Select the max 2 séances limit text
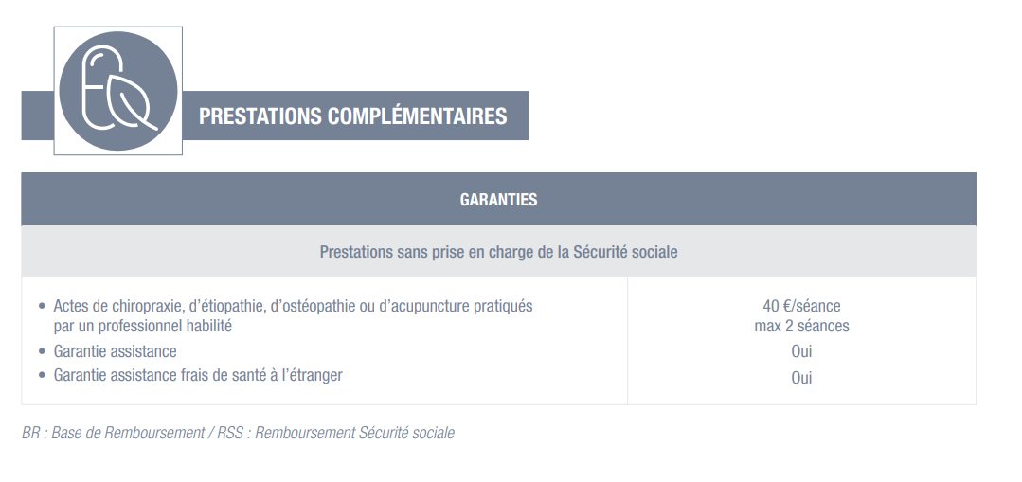The width and height of the screenshot is (1022, 482). point(801,326)
